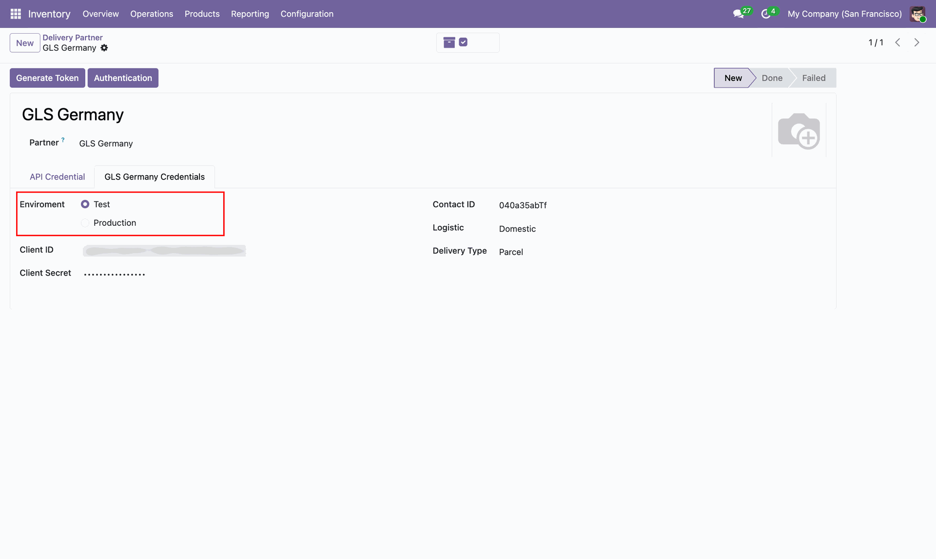Click the Generate Token button

coord(47,78)
